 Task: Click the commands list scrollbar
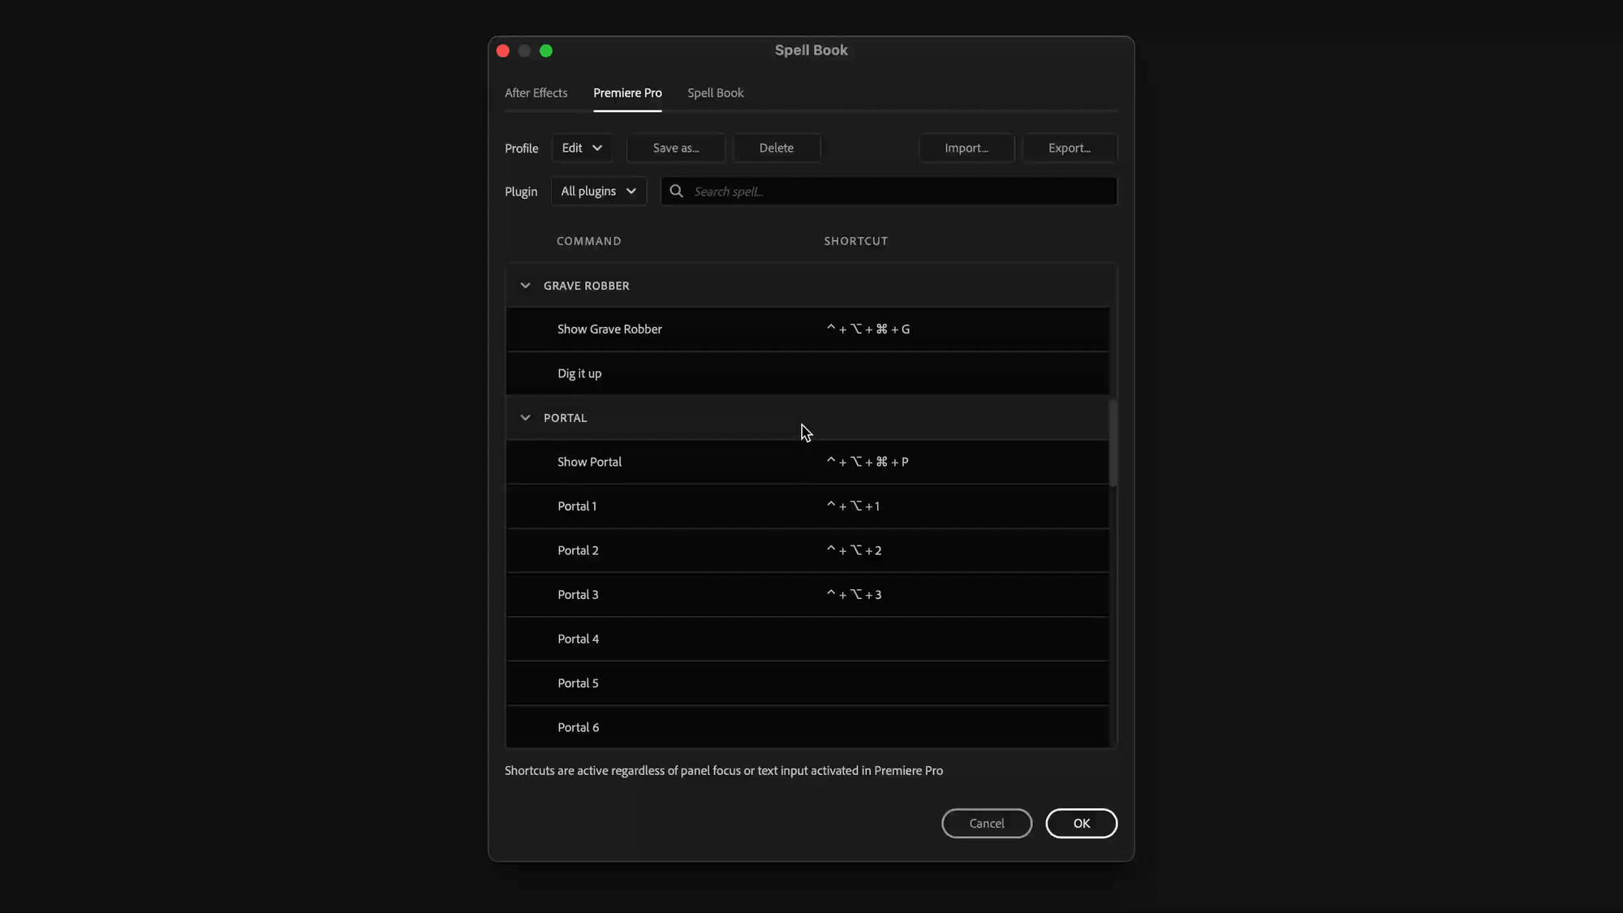pos(1113,443)
